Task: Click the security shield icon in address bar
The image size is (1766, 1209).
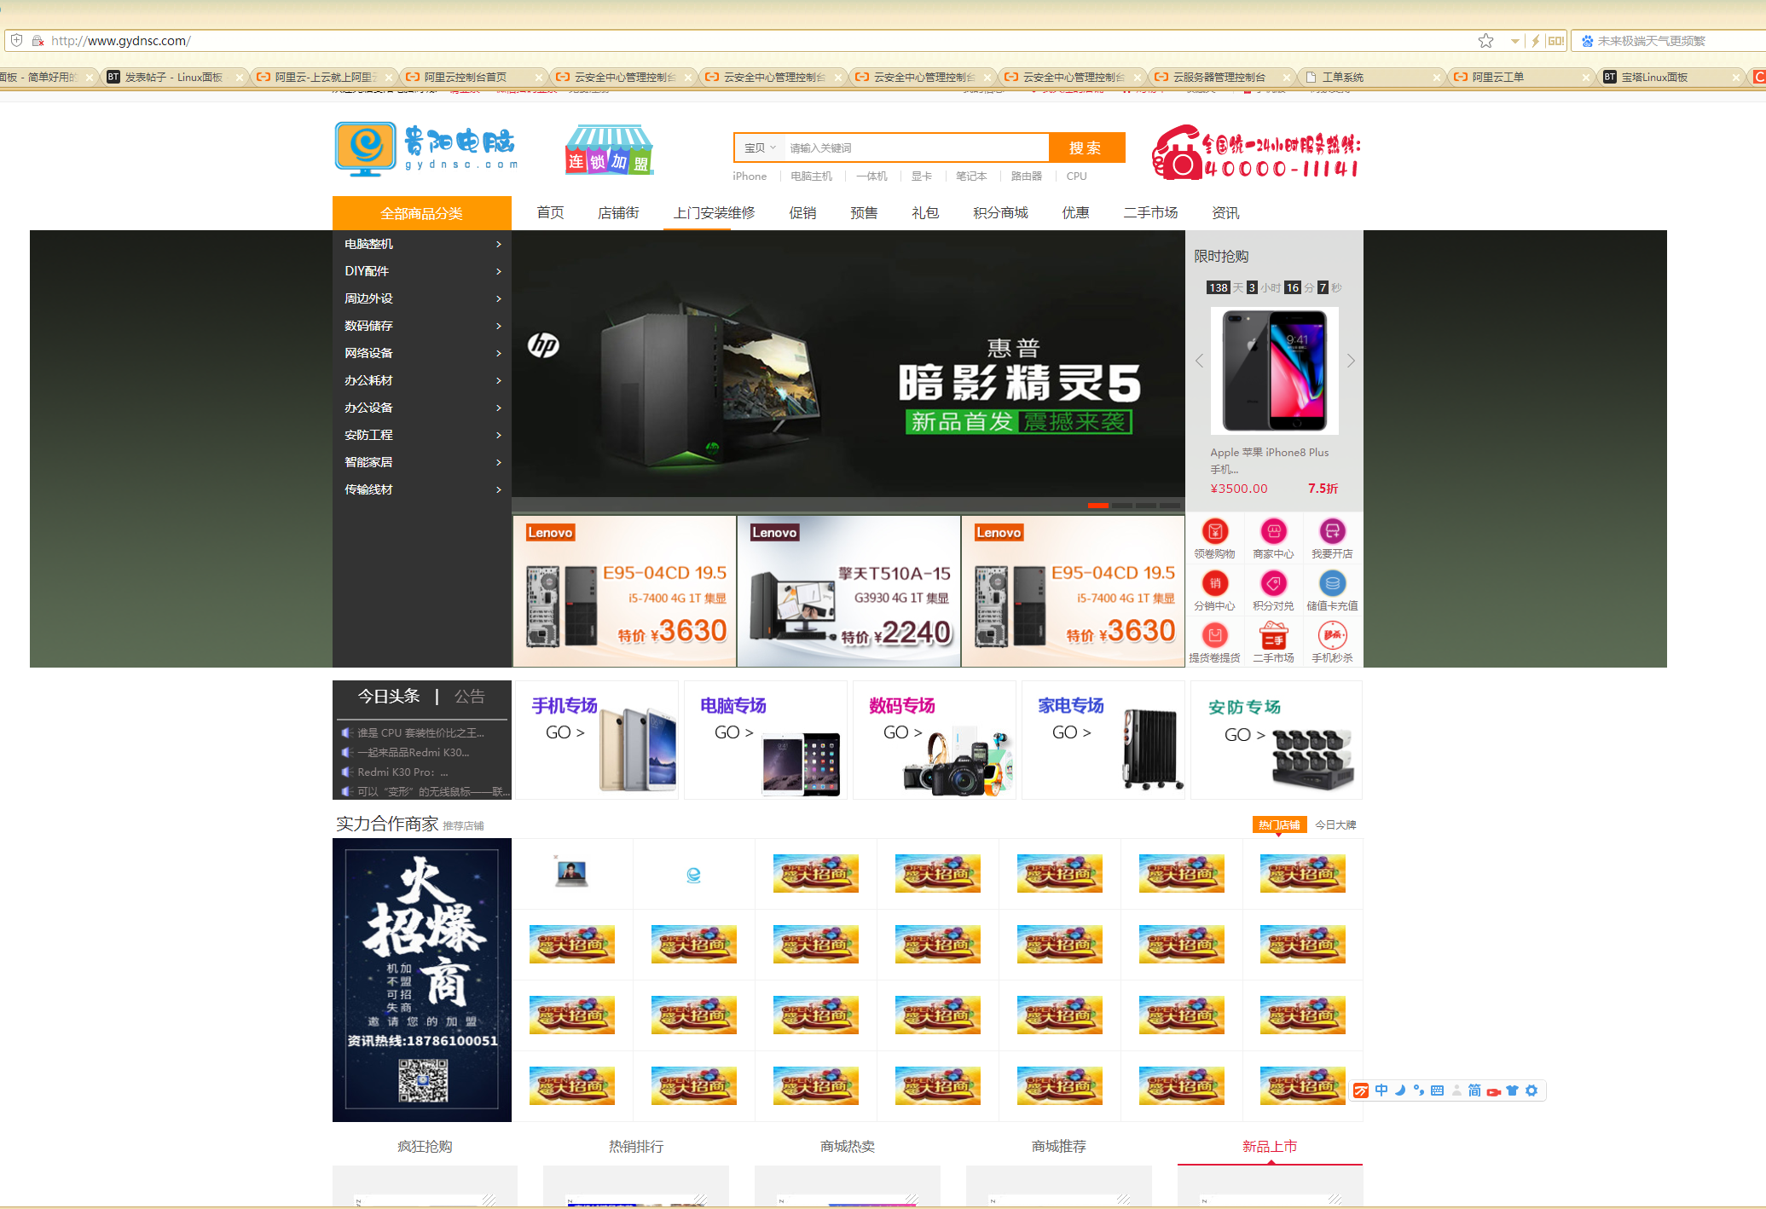Action: [16, 41]
